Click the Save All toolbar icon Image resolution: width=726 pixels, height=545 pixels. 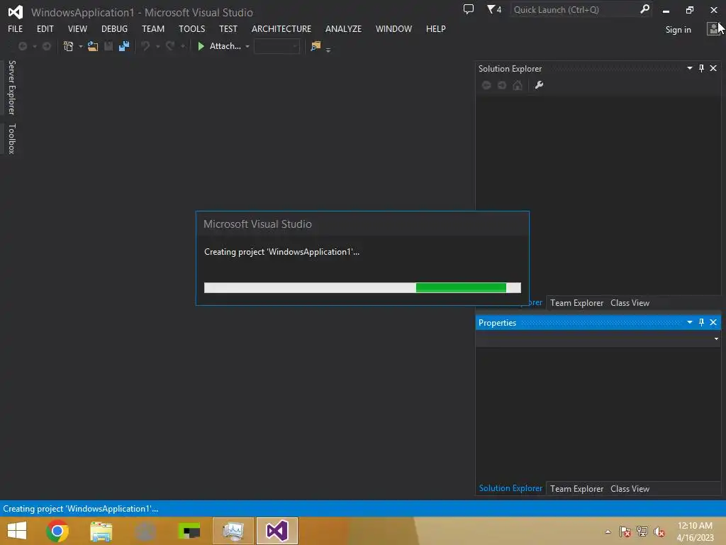pos(124,46)
